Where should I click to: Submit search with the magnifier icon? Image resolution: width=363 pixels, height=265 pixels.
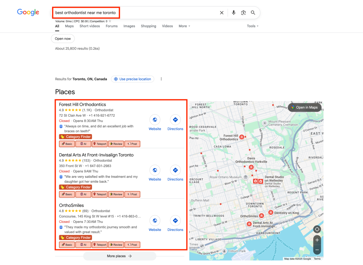(253, 13)
